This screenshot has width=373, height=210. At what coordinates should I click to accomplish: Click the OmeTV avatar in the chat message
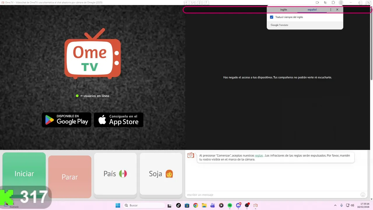click(x=191, y=155)
